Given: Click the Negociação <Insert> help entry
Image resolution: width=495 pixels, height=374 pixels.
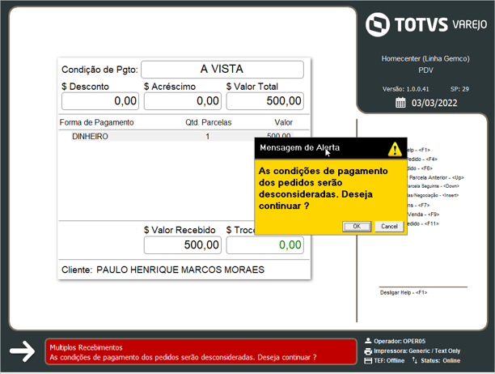Looking at the screenshot, I should coord(433,195).
